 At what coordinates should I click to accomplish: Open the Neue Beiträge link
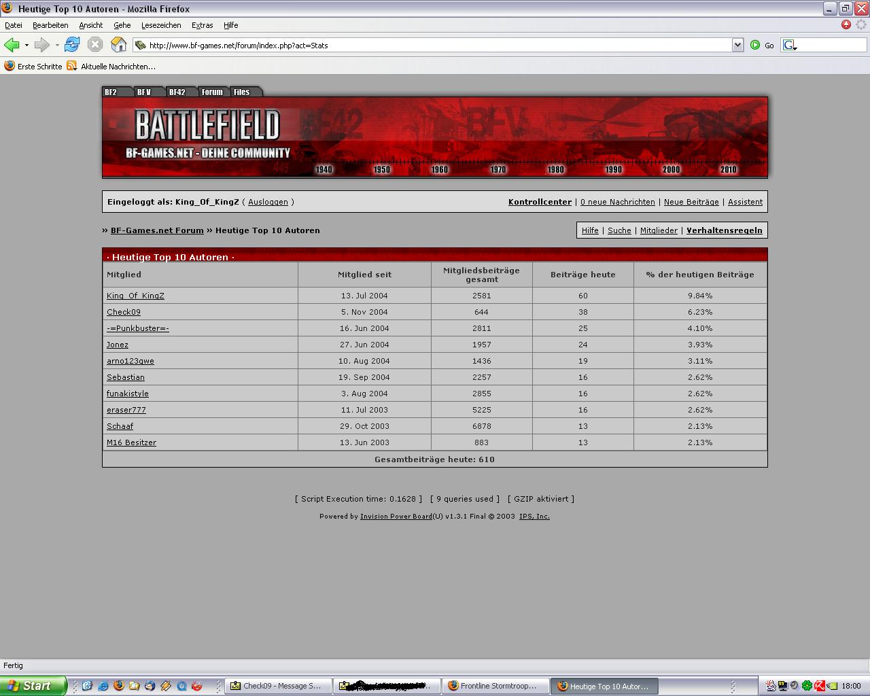pos(691,202)
